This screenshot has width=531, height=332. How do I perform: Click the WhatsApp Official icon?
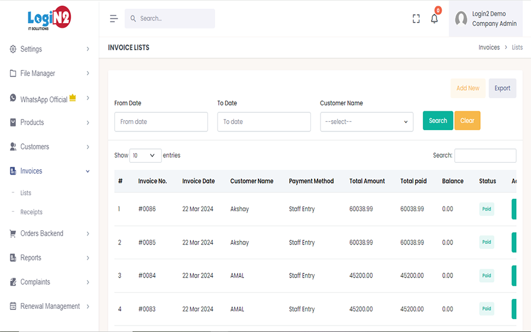coord(13,98)
